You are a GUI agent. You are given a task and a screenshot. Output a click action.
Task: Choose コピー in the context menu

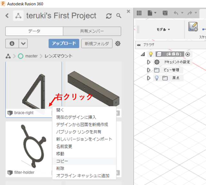point(84,161)
